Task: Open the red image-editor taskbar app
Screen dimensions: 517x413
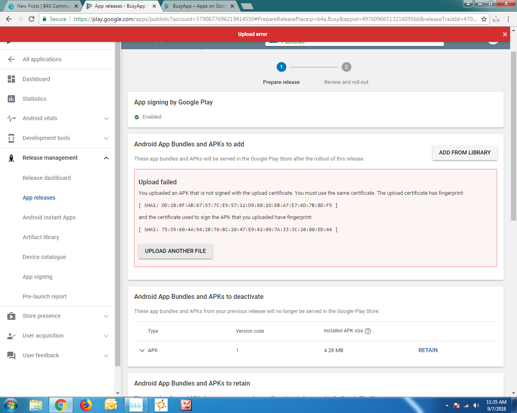Action: pyautogui.click(x=186, y=405)
